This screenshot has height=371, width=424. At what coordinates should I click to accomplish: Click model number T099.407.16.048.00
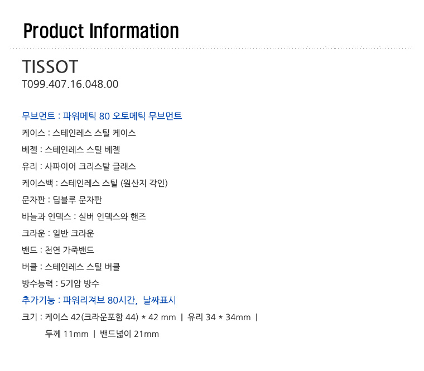pos(70,84)
